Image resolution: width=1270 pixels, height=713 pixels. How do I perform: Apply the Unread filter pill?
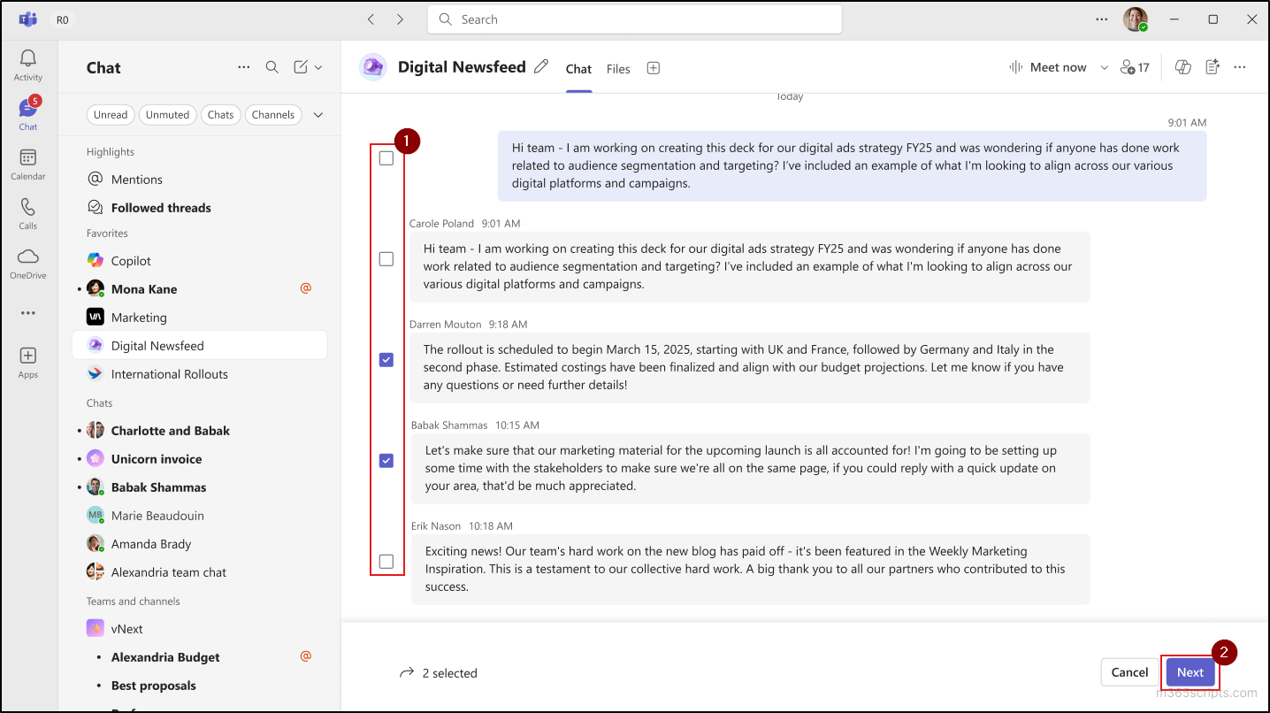click(x=111, y=114)
